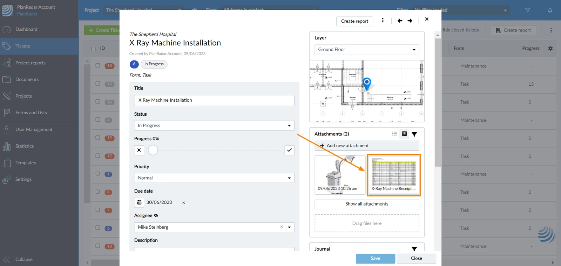The height and width of the screenshot is (266, 561).
Task: Collapse the sidebar using the chevron icon
Action: (6, 259)
